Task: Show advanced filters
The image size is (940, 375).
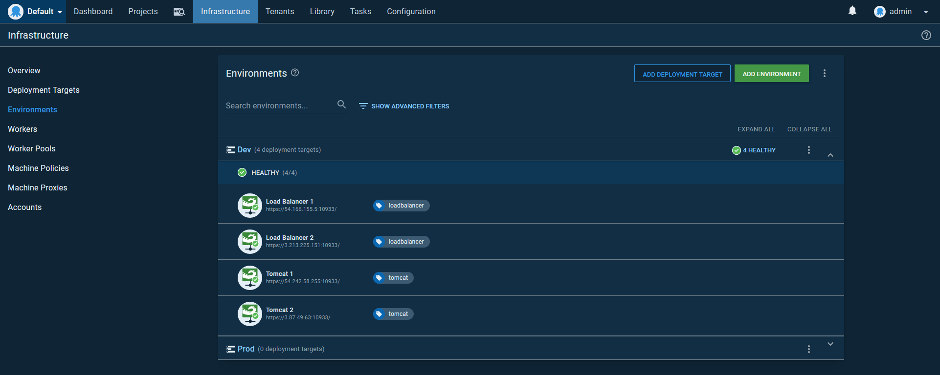Action: 404,106
